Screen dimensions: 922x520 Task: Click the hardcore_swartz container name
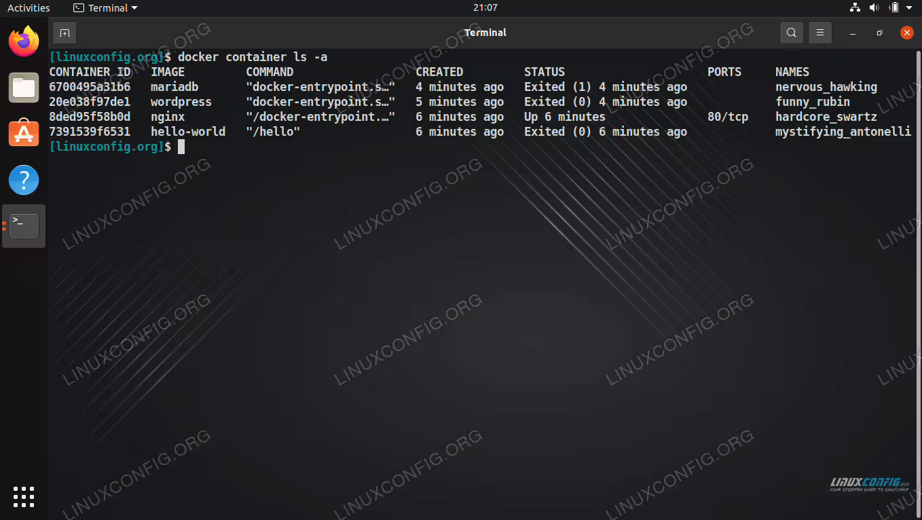pyautogui.click(x=826, y=117)
